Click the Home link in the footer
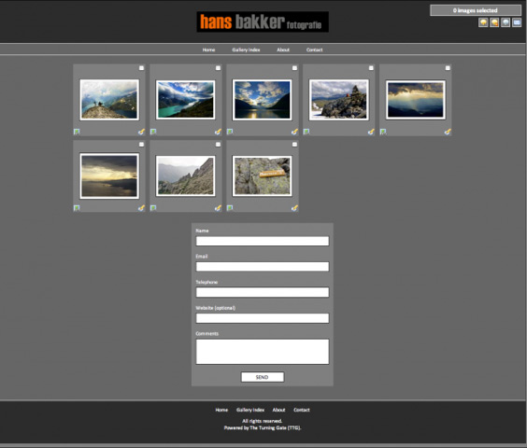 pos(221,410)
